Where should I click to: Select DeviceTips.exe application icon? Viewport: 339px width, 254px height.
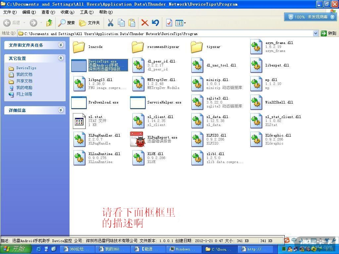(x=79, y=65)
